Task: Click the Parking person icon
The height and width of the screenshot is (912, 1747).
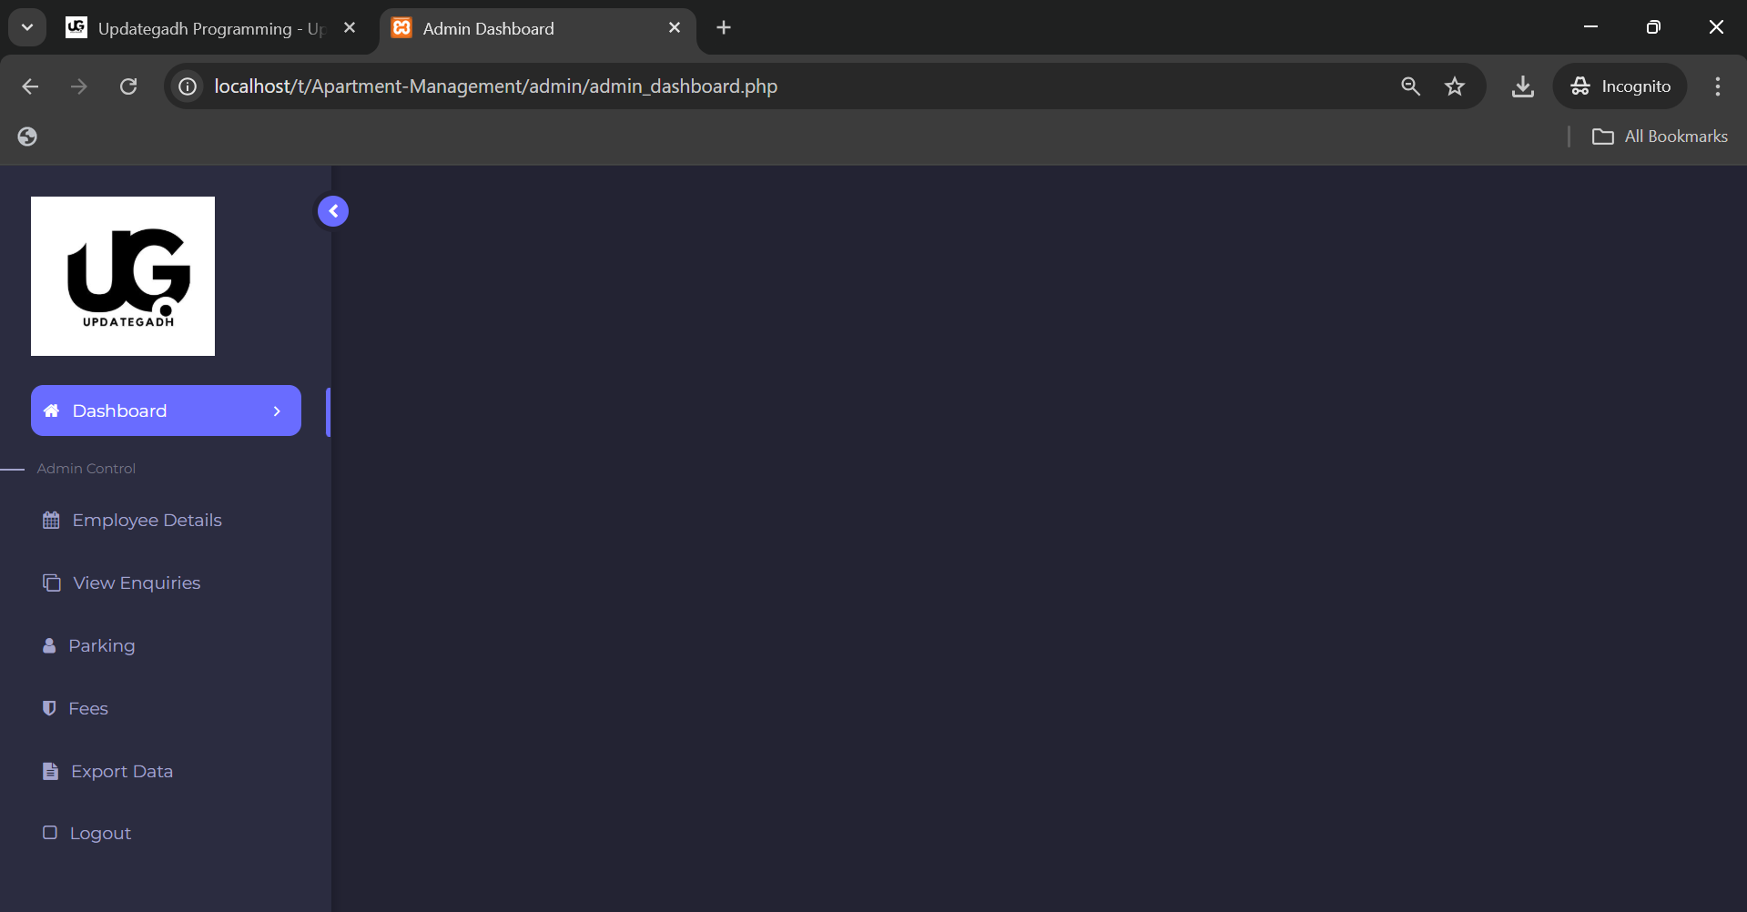Action: point(49,645)
